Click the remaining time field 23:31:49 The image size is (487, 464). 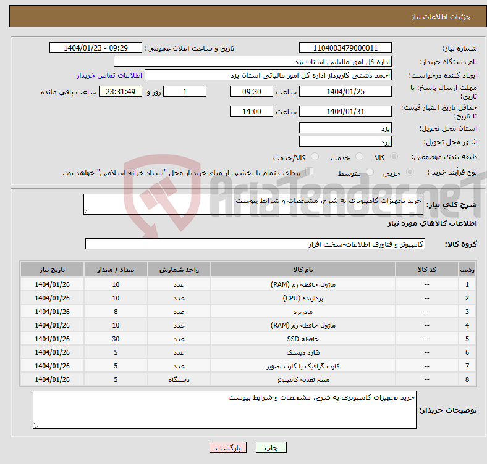(x=121, y=91)
